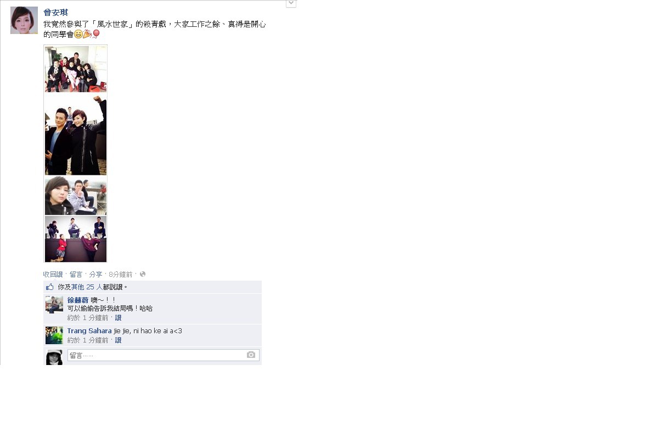The height and width of the screenshot is (439, 664).
Task: Like 徐赫蔚's comment via 讚
Action: tap(118, 317)
